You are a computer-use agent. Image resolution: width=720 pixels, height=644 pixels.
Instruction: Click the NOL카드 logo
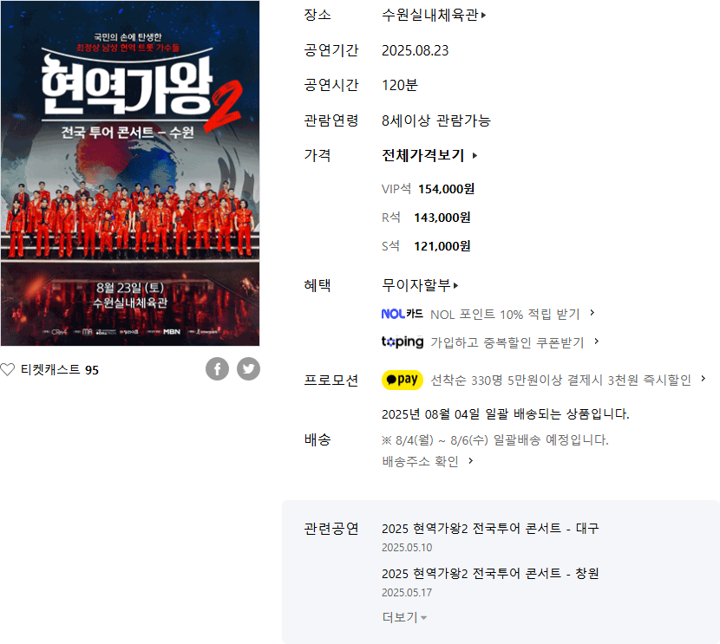click(x=403, y=315)
